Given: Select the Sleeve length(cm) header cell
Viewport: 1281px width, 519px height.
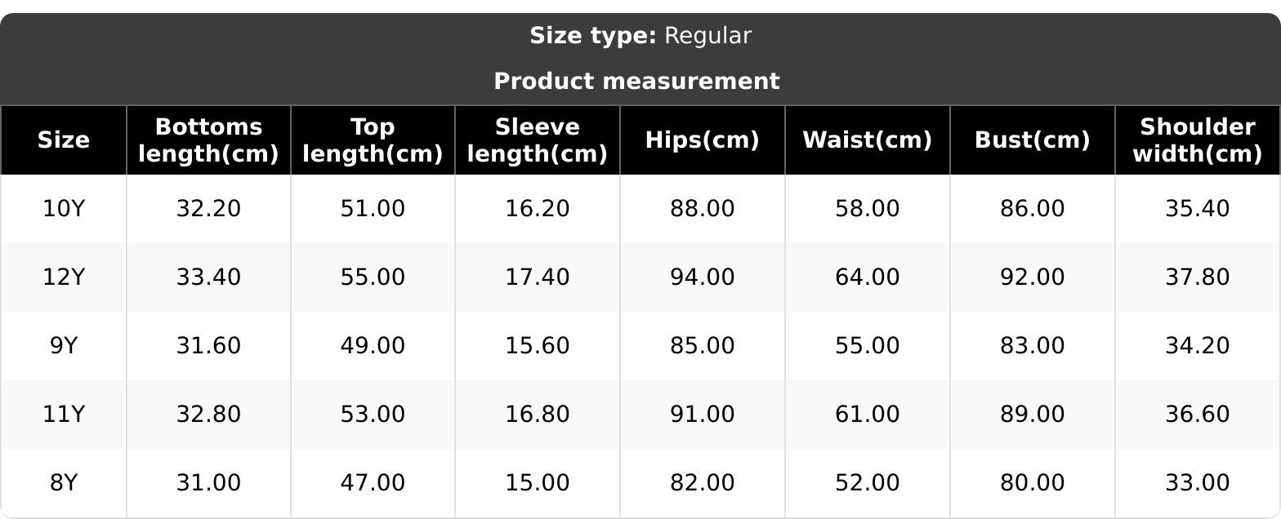Looking at the screenshot, I should click(537, 140).
